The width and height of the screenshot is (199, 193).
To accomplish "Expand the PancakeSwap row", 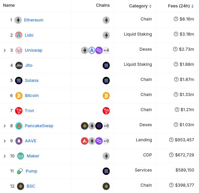I will [x=5, y=126].
